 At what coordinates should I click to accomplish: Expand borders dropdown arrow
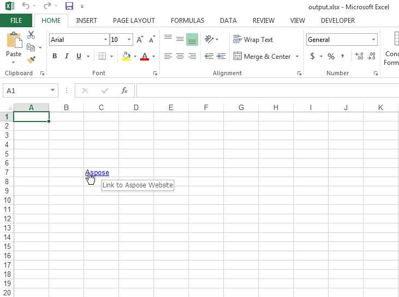[x=111, y=56]
